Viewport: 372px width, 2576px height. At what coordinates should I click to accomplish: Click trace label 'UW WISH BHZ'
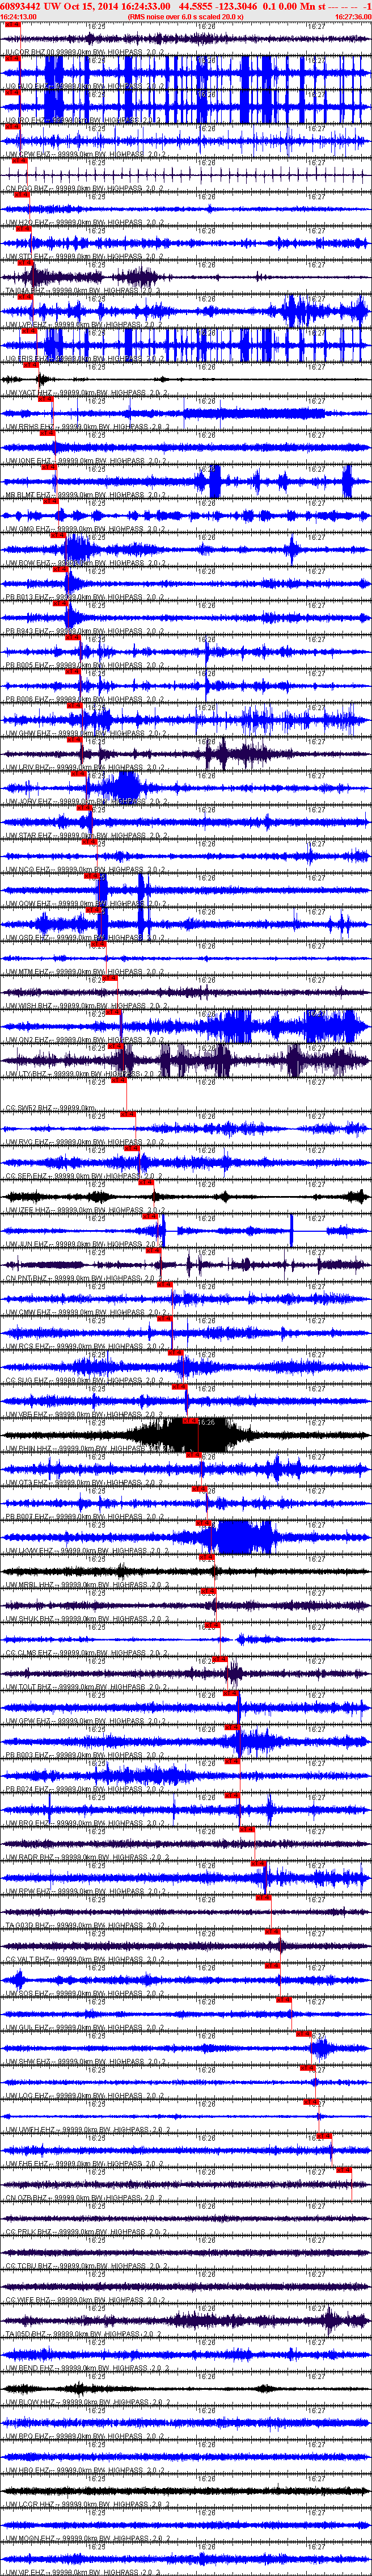28,1005
